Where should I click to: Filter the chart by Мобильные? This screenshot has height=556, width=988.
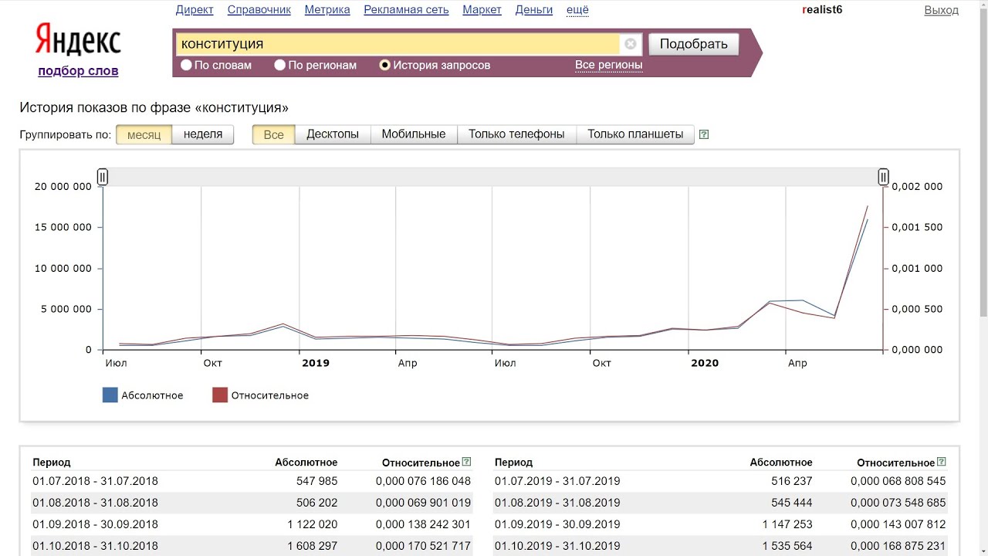pos(414,134)
